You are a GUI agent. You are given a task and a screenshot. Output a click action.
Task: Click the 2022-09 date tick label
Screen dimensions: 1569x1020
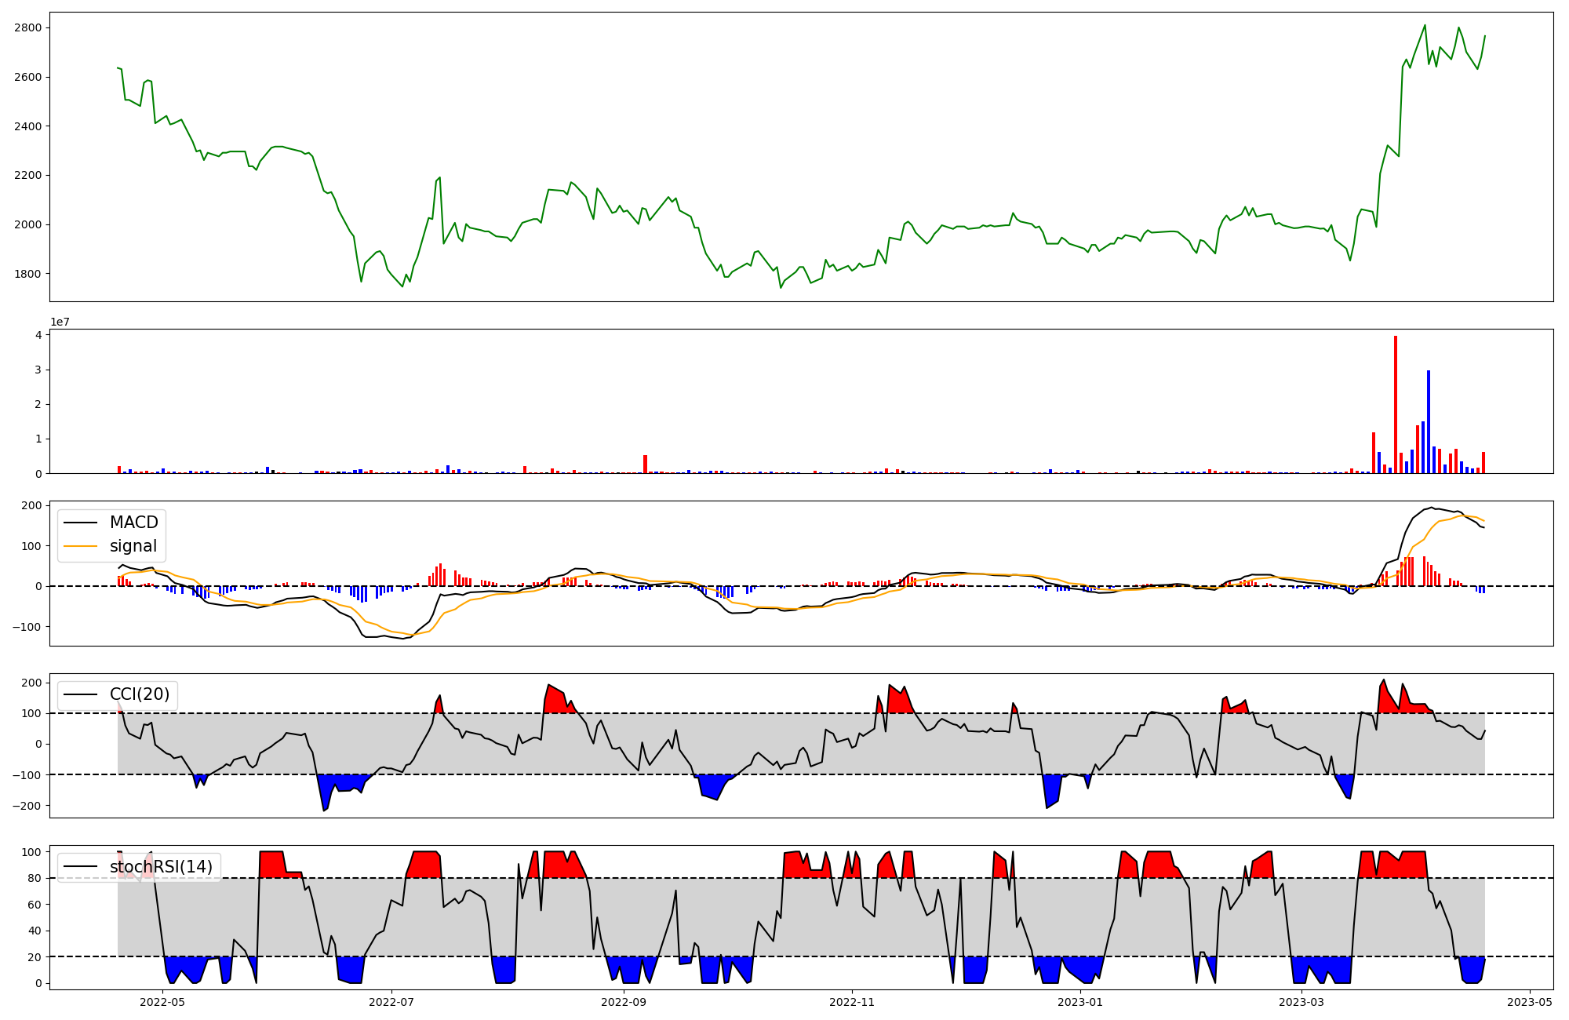tap(624, 1002)
